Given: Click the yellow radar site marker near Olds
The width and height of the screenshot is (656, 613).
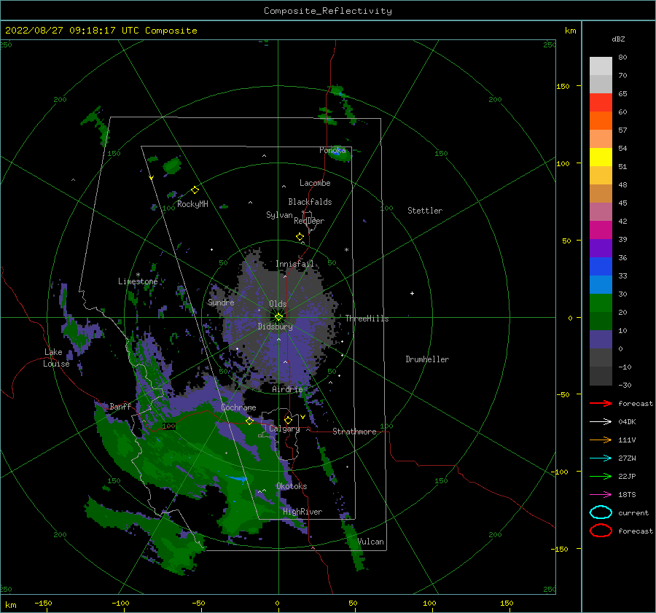Looking at the screenshot, I should 278,317.
